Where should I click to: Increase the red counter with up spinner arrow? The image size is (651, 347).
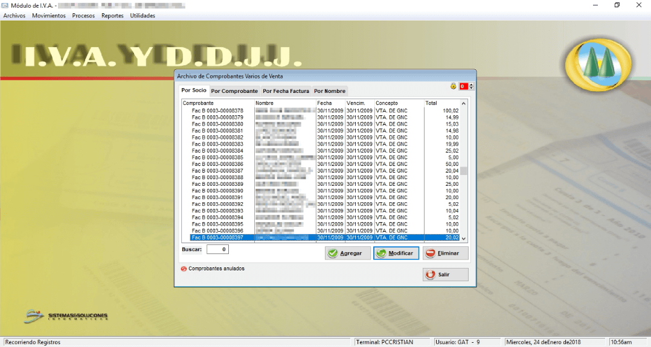pyautogui.click(x=471, y=84)
